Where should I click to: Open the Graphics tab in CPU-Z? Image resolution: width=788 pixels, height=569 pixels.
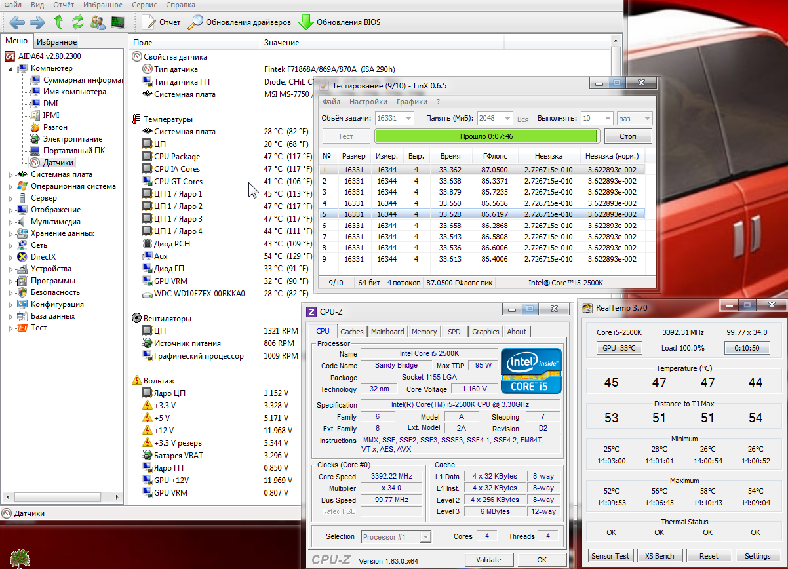486,332
